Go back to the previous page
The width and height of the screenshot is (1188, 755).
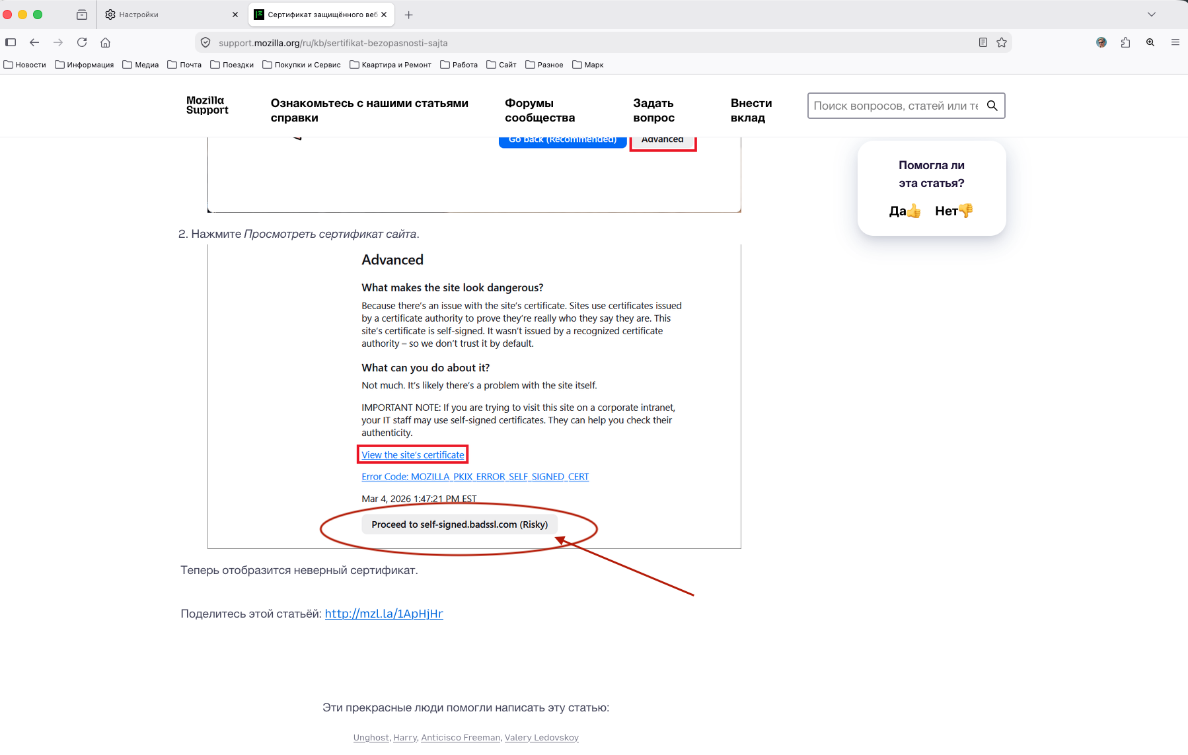[34, 42]
